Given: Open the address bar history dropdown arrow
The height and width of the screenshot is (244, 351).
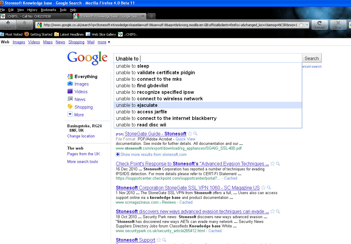Looking at the screenshot, I should tap(307, 25).
